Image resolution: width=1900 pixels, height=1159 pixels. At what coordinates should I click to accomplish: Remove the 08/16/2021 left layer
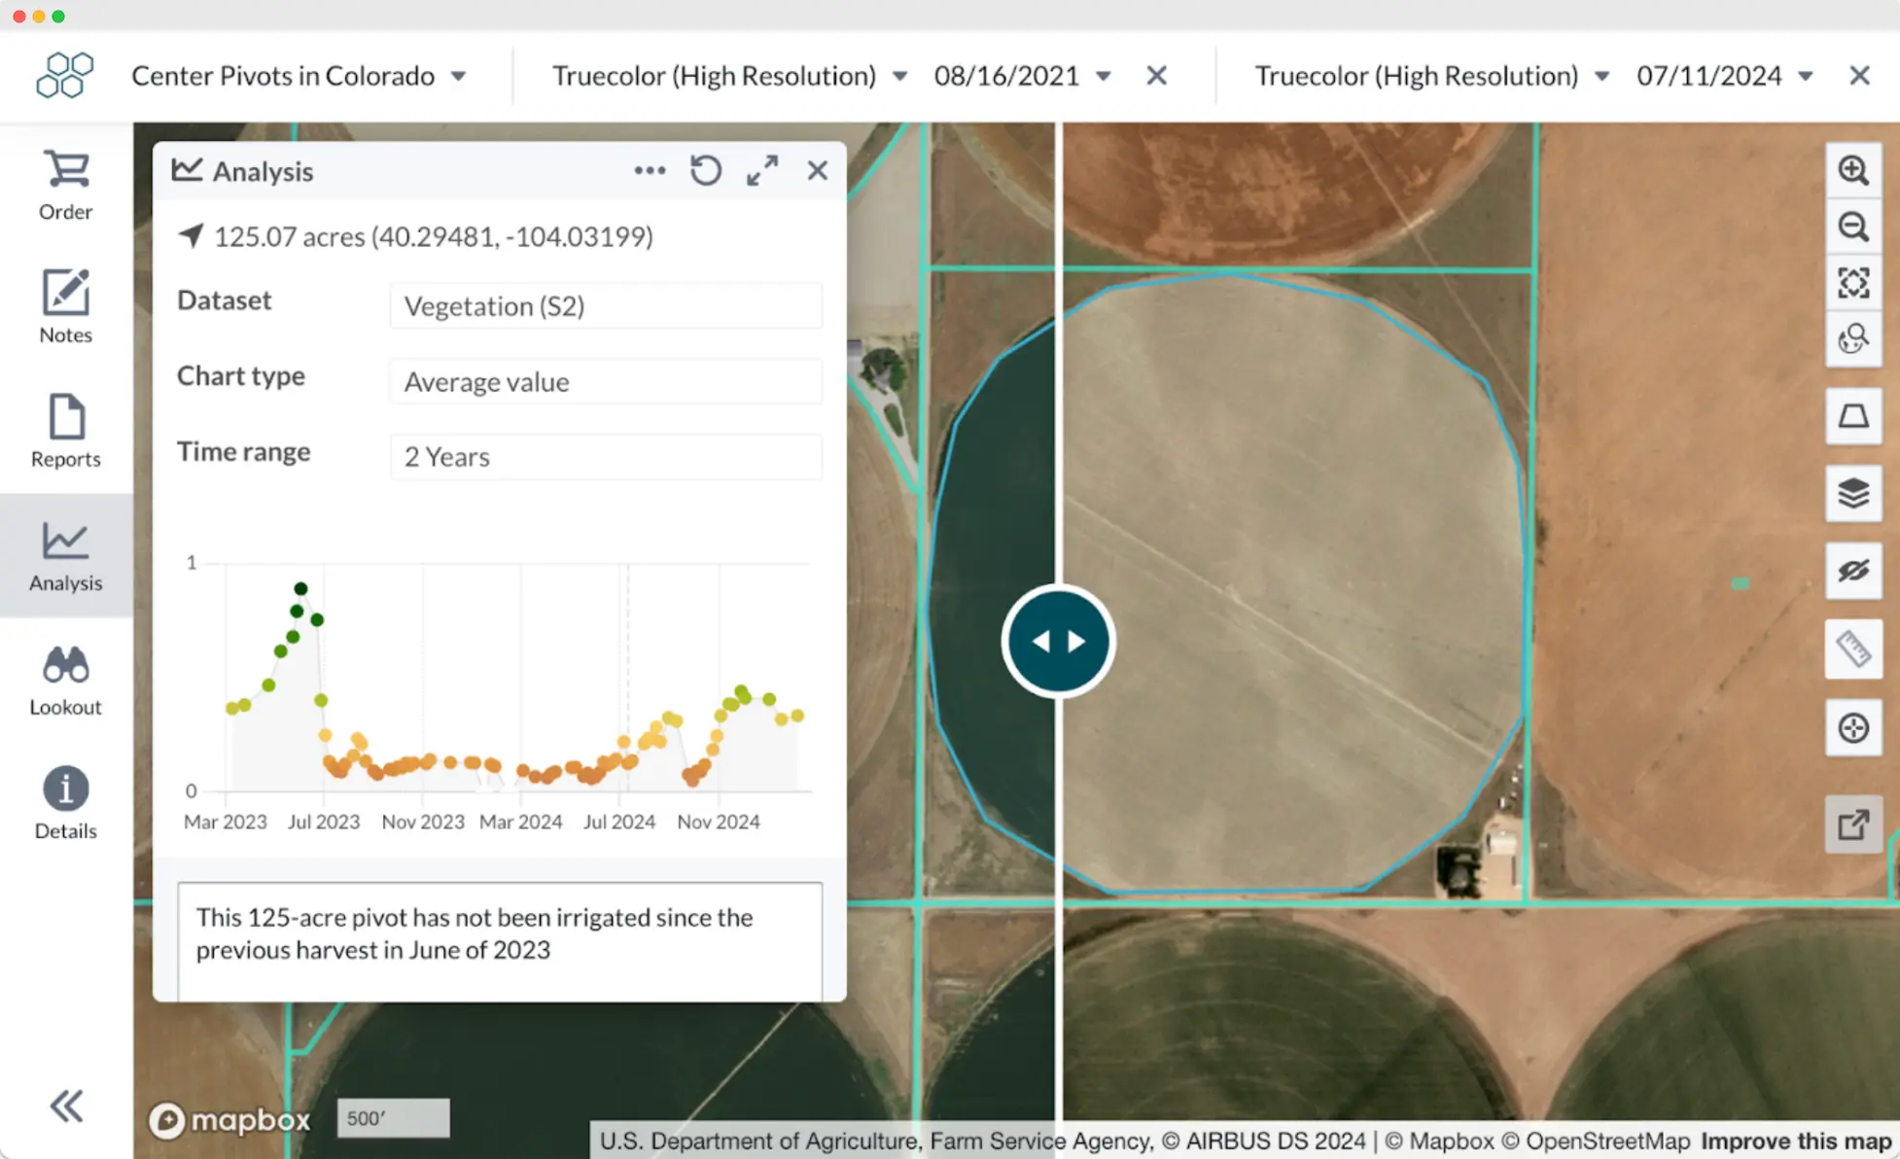(x=1156, y=76)
